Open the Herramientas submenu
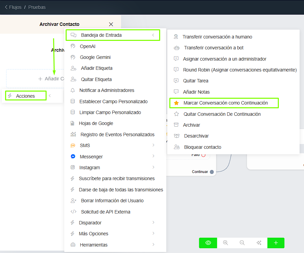The height and width of the screenshot is (253, 304). point(153,244)
